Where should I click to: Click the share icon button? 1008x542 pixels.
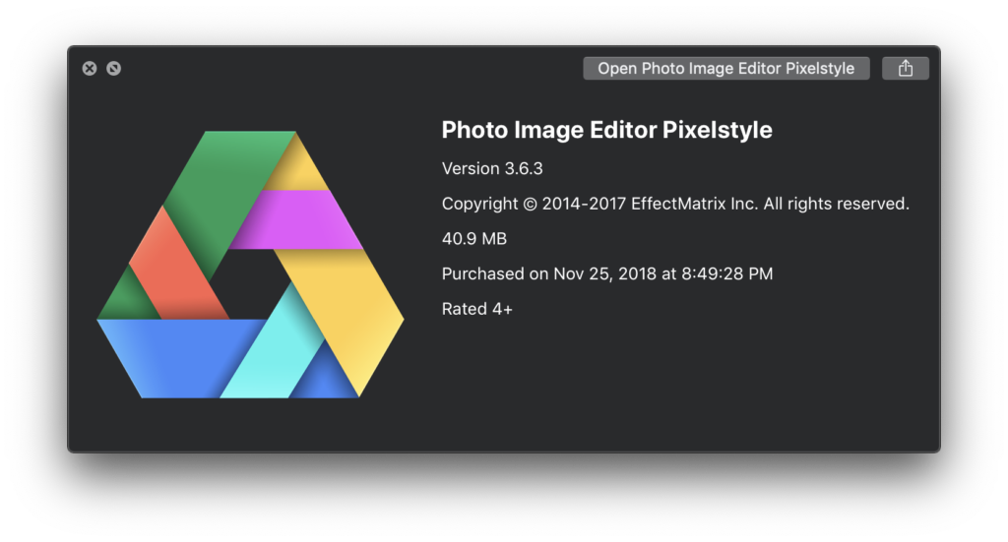click(906, 69)
